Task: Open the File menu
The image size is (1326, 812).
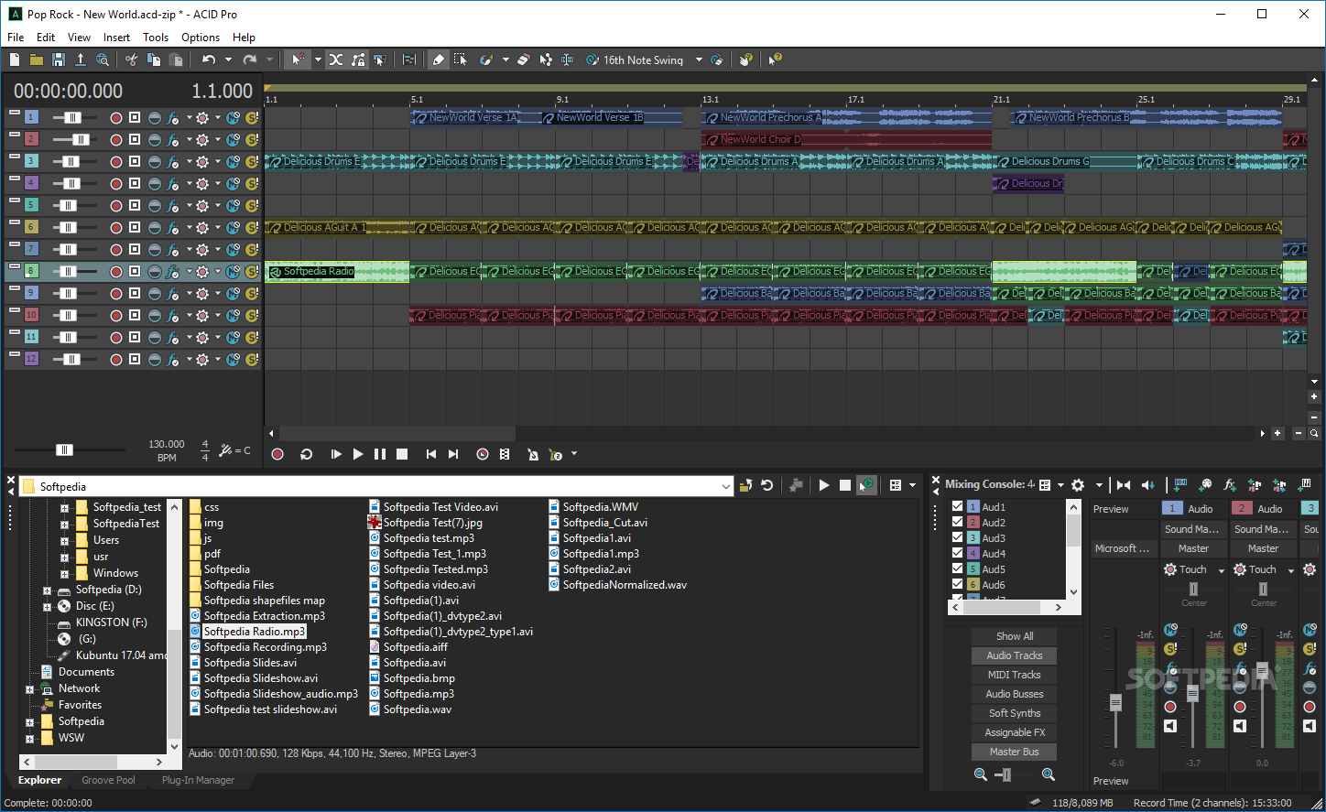Action: (x=16, y=38)
